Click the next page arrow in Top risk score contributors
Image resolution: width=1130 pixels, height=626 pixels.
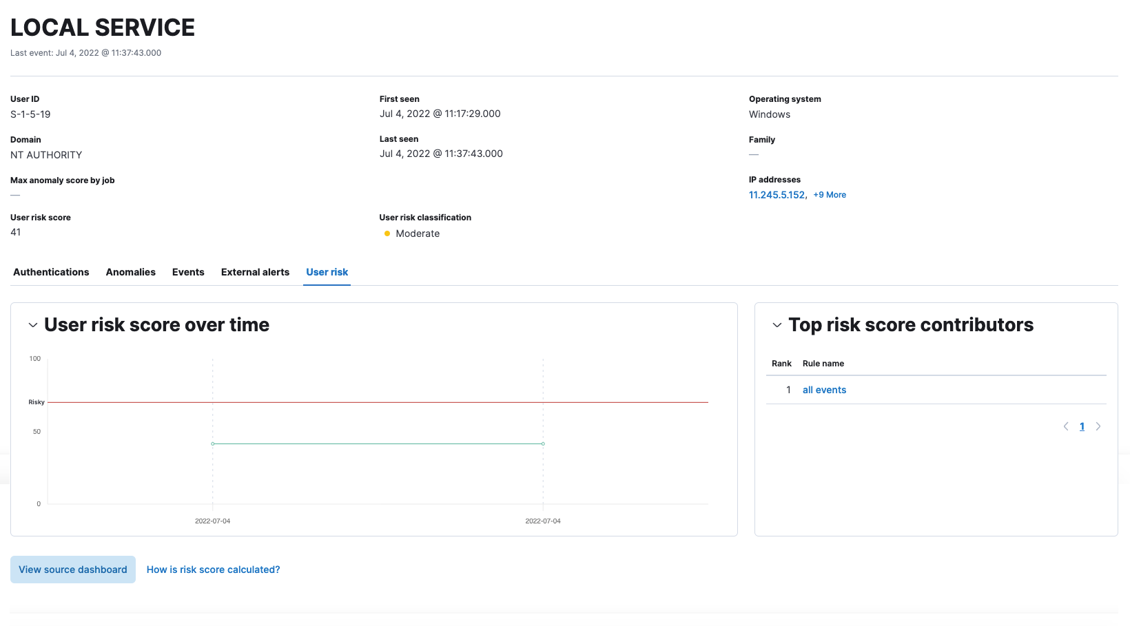(1098, 426)
